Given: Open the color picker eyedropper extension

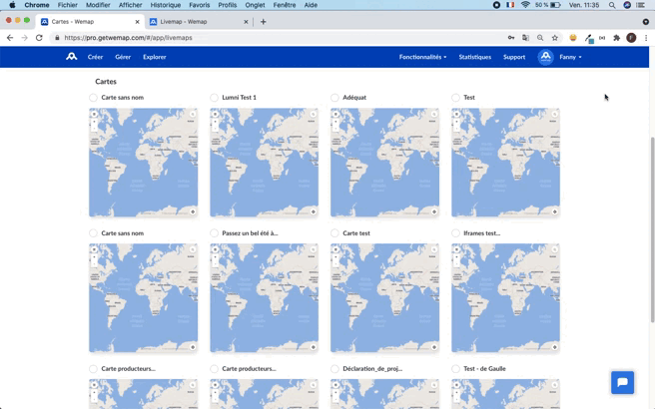Looking at the screenshot, I should point(588,38).
